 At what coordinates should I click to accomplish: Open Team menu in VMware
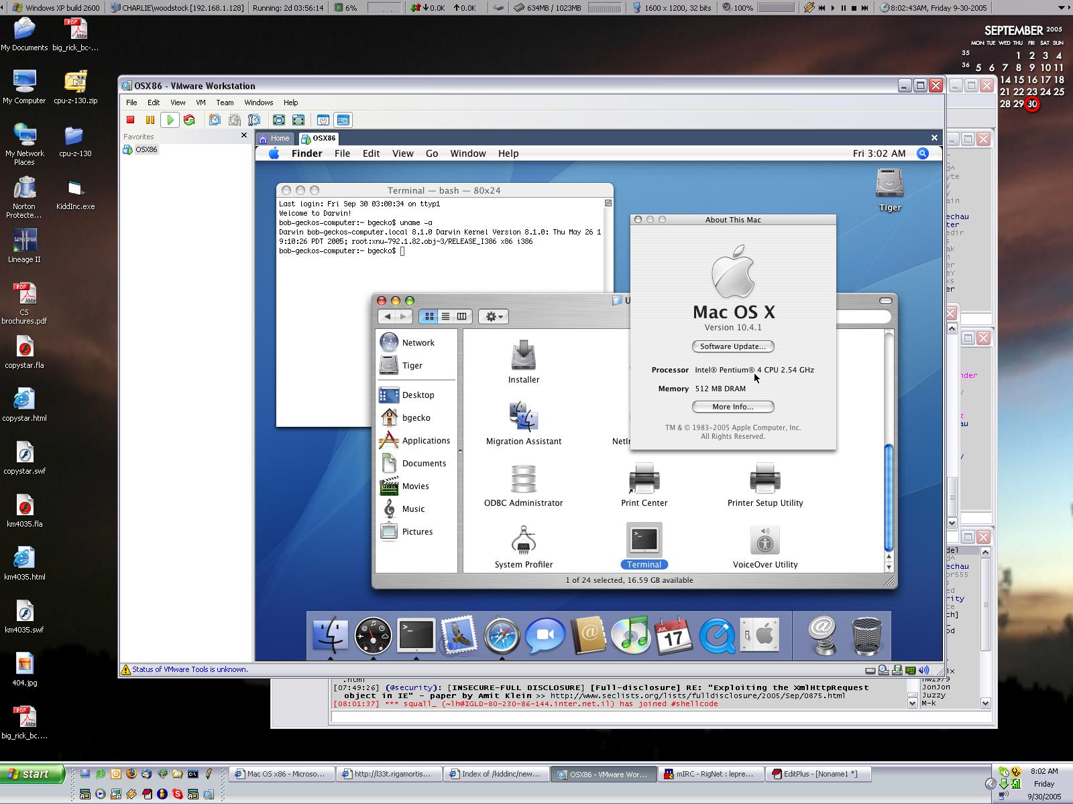[225, 103]
